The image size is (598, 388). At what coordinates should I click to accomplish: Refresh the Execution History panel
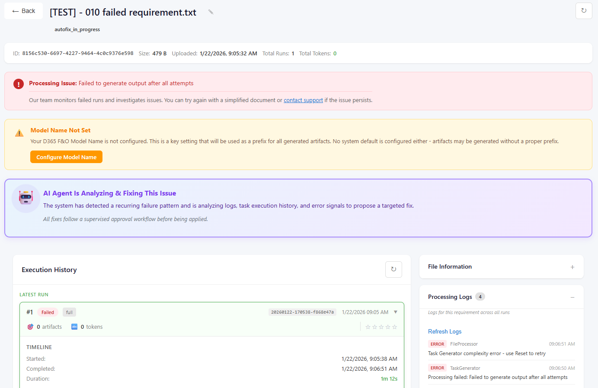point(393,269)
